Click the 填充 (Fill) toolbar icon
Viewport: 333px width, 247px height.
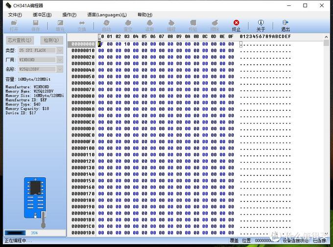click(x=60, y=25)
